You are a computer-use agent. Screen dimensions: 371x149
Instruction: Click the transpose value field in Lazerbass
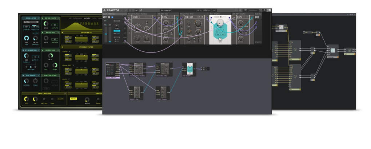point(35,27)
